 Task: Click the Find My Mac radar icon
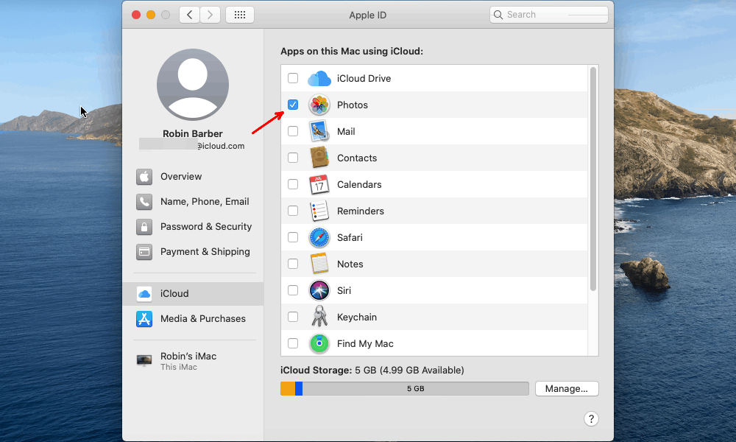point(319,343)
